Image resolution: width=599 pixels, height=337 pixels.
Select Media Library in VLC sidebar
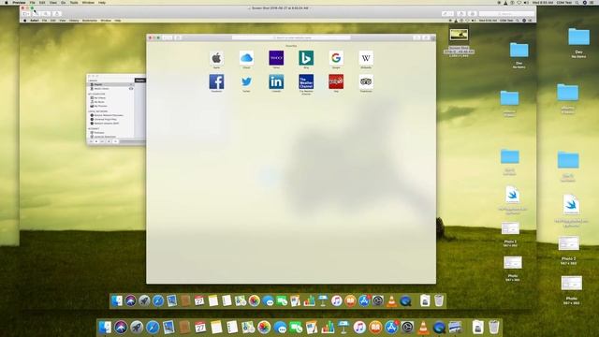[110, 89]
